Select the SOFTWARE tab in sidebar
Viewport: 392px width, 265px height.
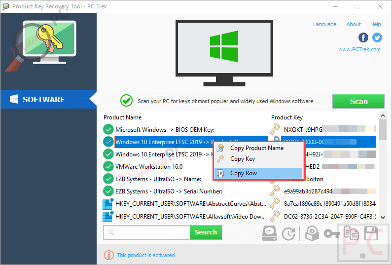[x=48, y=99]
